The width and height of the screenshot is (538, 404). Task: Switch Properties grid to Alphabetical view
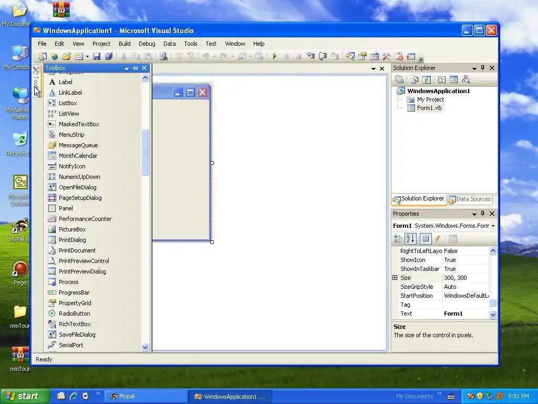[410, 239]
